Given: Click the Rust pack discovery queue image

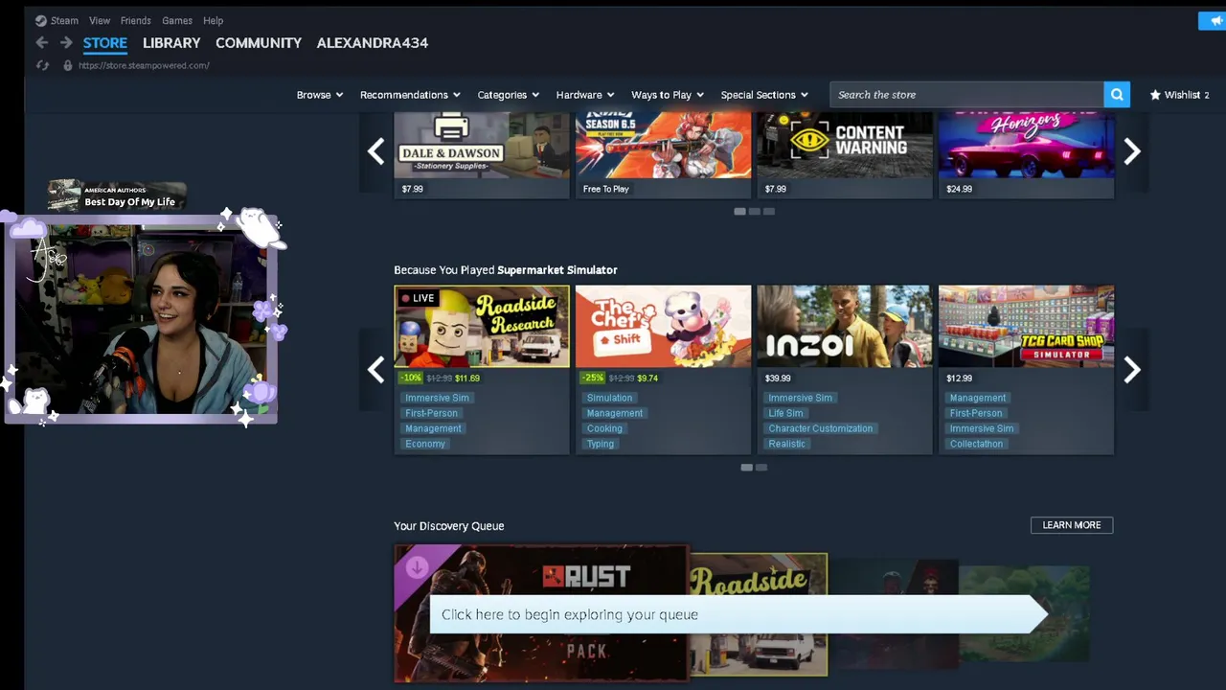Looking at the screenshot, I should 541,613.
